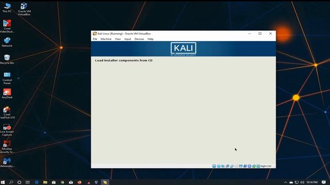Click the optical disk indicator in status bar

219,166
